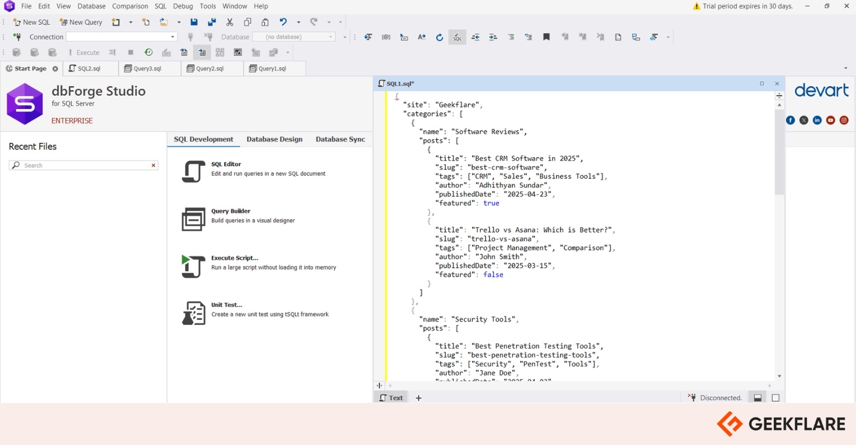
Task: Select the Database Design tab
Action: pyautogui.click(x=274, y=139)
